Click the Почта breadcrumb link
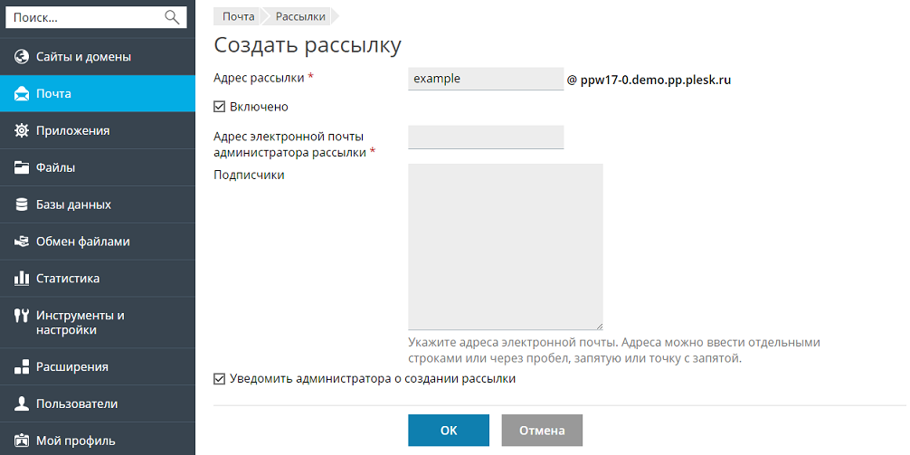 [x=238, y=16]
